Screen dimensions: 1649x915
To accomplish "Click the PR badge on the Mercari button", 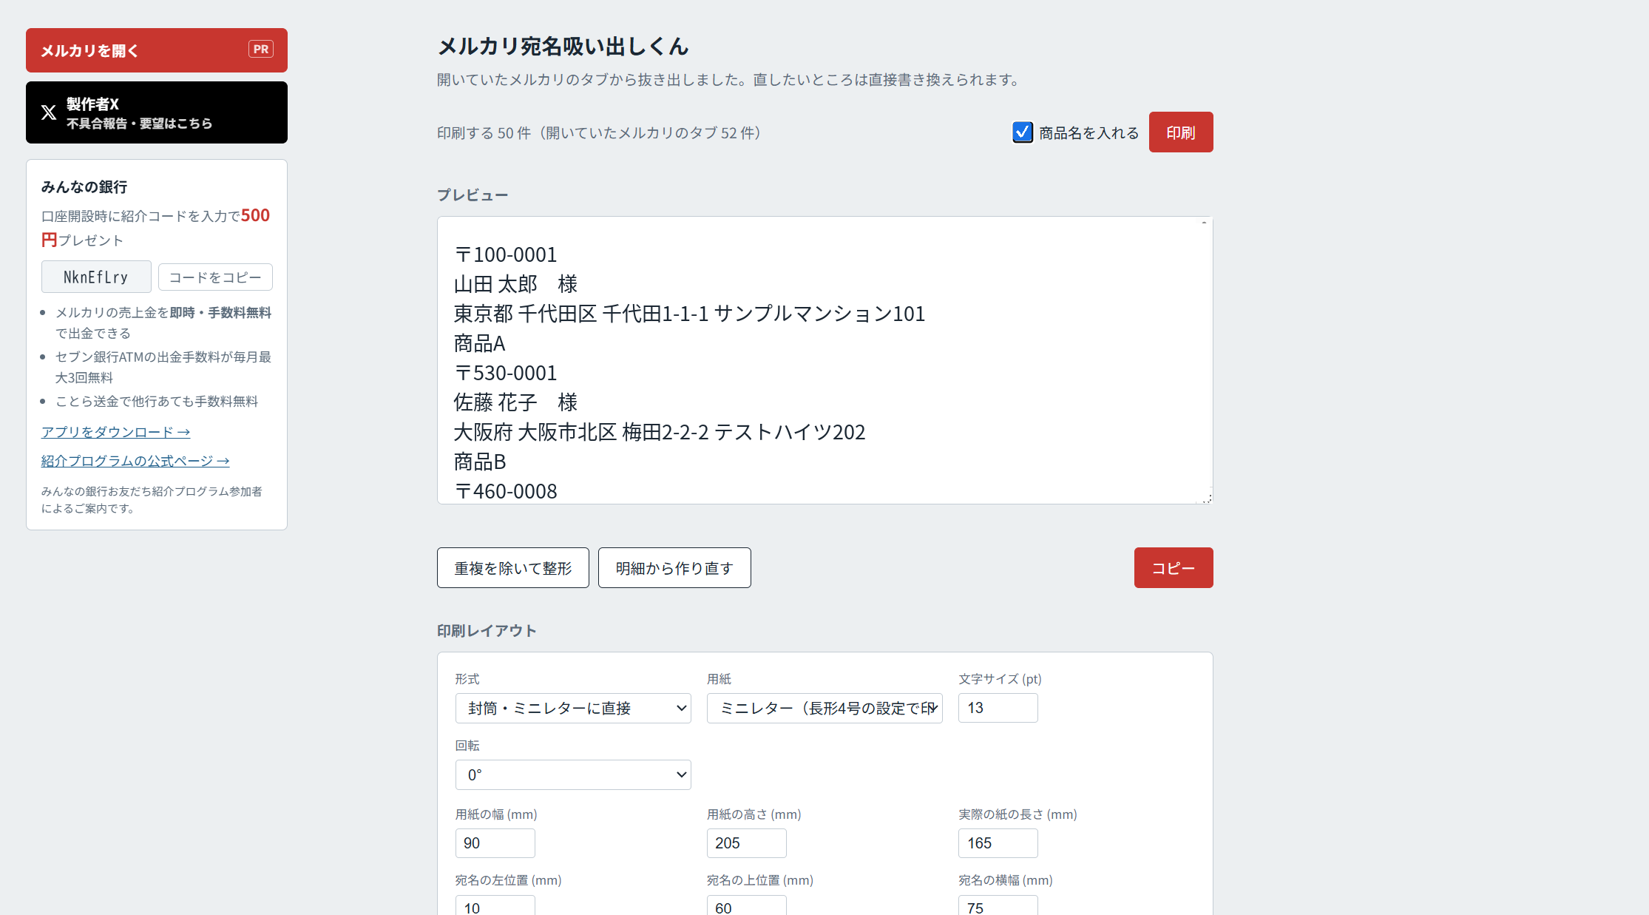I will [261, 50].
